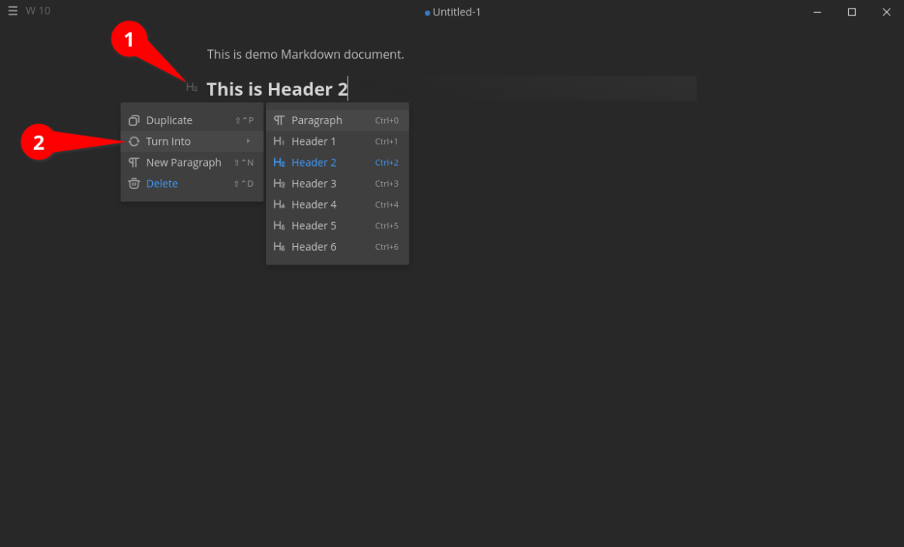Click the trash icon beside Delete
Screen dimensions: 904x547
pyautogui.click(x=134, y=183)
